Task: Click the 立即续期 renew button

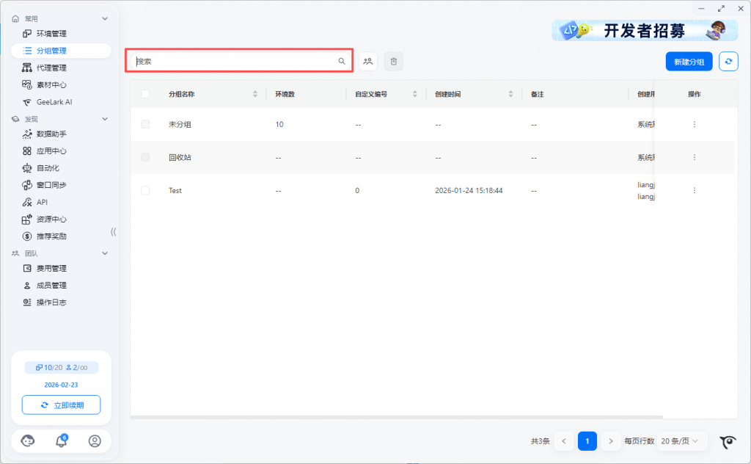Action: [61, 405]
